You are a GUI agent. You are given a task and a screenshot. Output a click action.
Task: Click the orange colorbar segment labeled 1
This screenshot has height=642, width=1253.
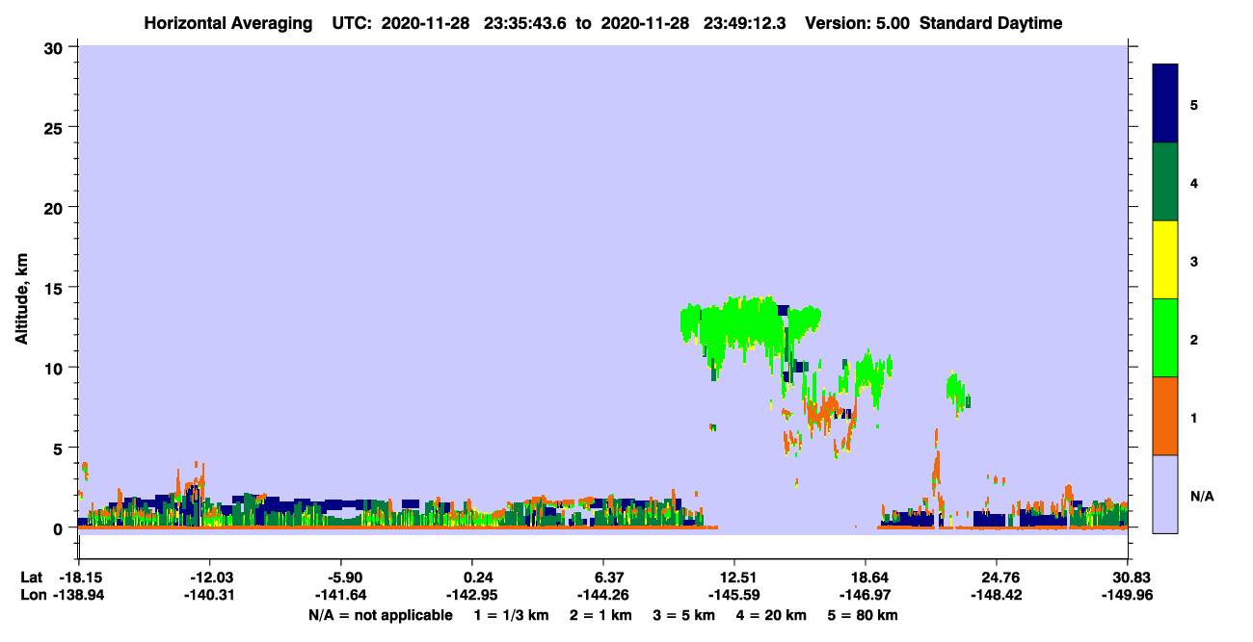(1165, 416)
